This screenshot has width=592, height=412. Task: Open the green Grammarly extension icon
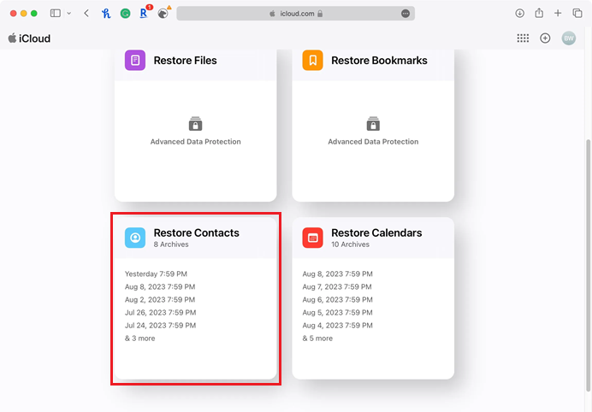126,14
